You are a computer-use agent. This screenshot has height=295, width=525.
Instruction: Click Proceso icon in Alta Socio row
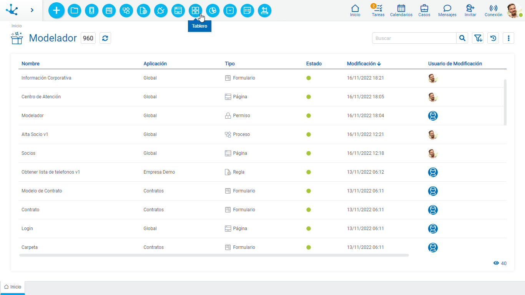pos(228,134)
